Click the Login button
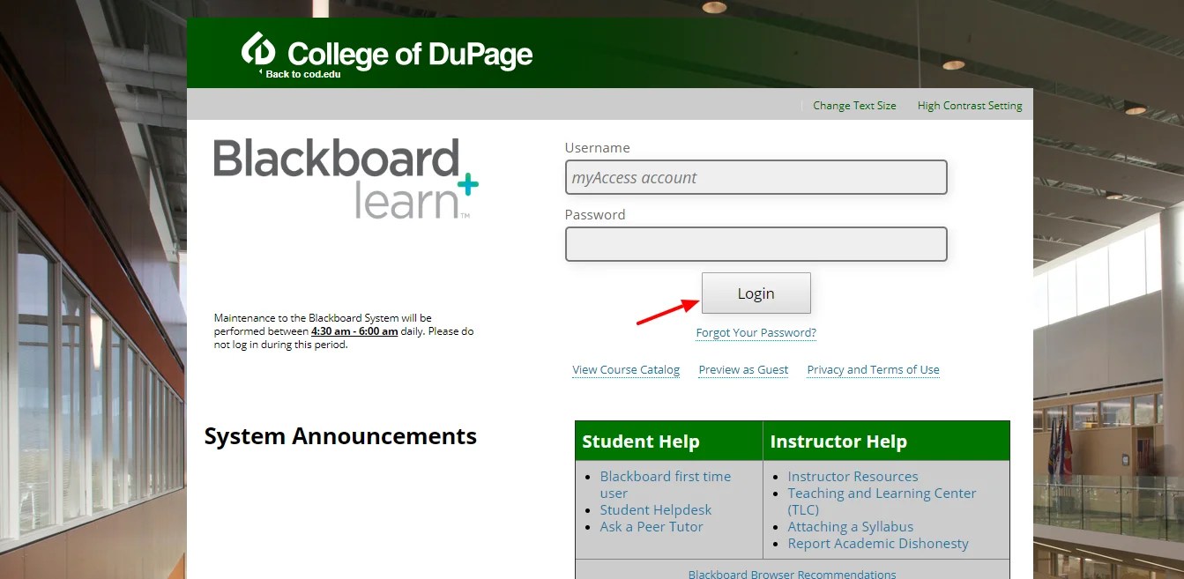The width and height of the screenshot is (1184, 579). [x=756, y=293]
